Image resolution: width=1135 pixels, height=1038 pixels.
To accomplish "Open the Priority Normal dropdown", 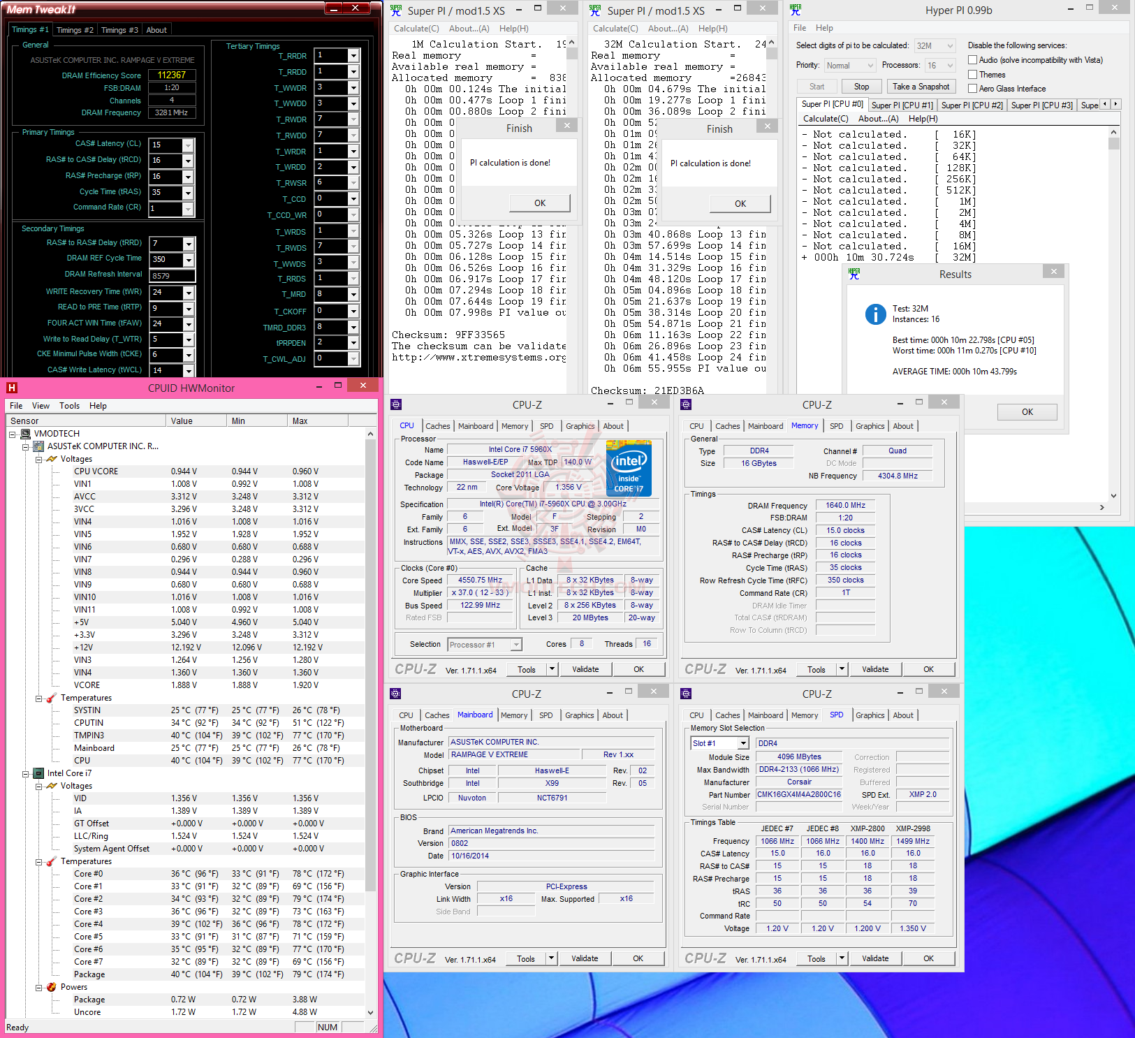I will pos(850,66).
